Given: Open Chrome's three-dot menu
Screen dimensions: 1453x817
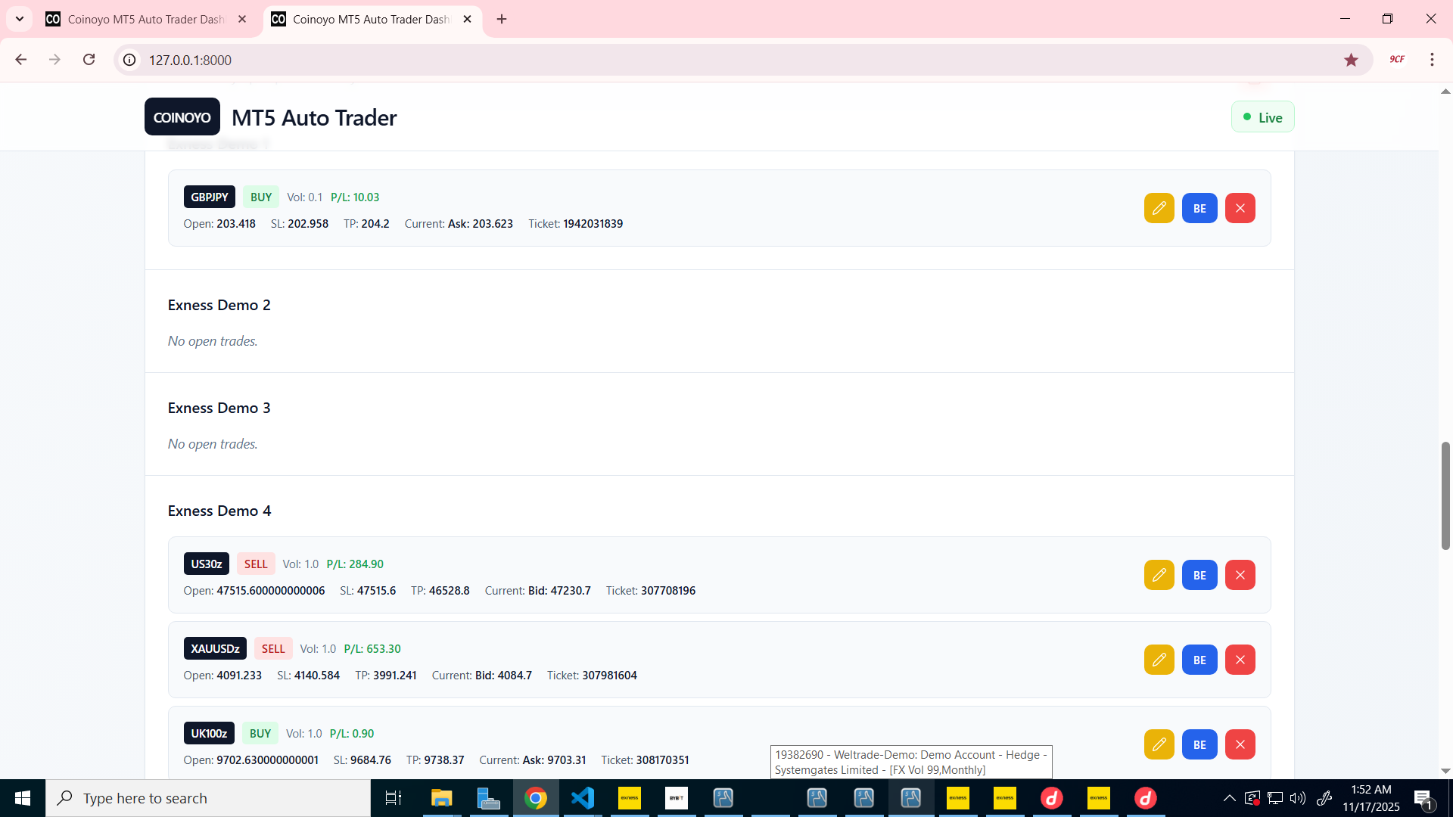Looking at the screenshot, I should (1432, 60).
